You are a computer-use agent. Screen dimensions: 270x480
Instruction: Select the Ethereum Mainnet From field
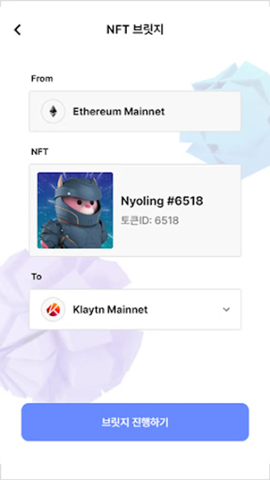coord(135,111)
